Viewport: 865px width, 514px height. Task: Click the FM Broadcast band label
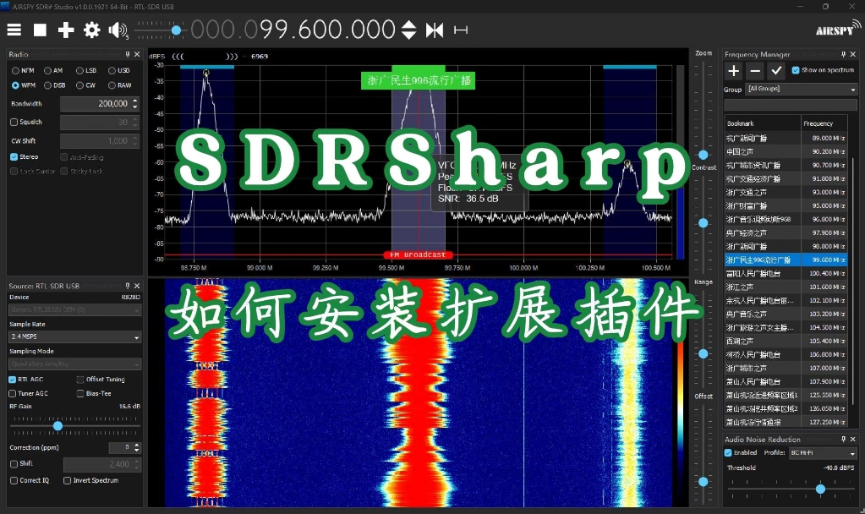(x=419, y=254)
